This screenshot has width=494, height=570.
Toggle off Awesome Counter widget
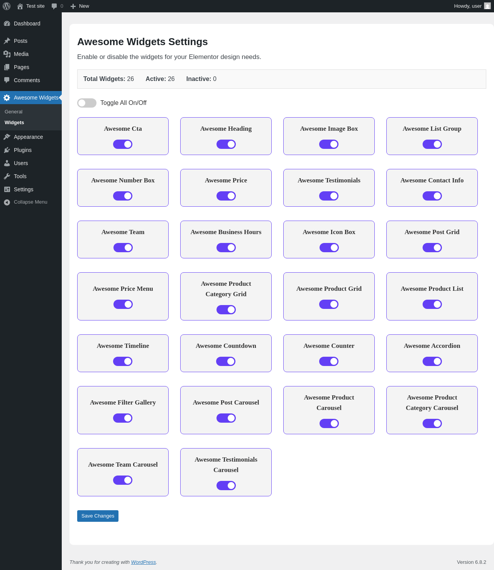[x=329, y=361]
